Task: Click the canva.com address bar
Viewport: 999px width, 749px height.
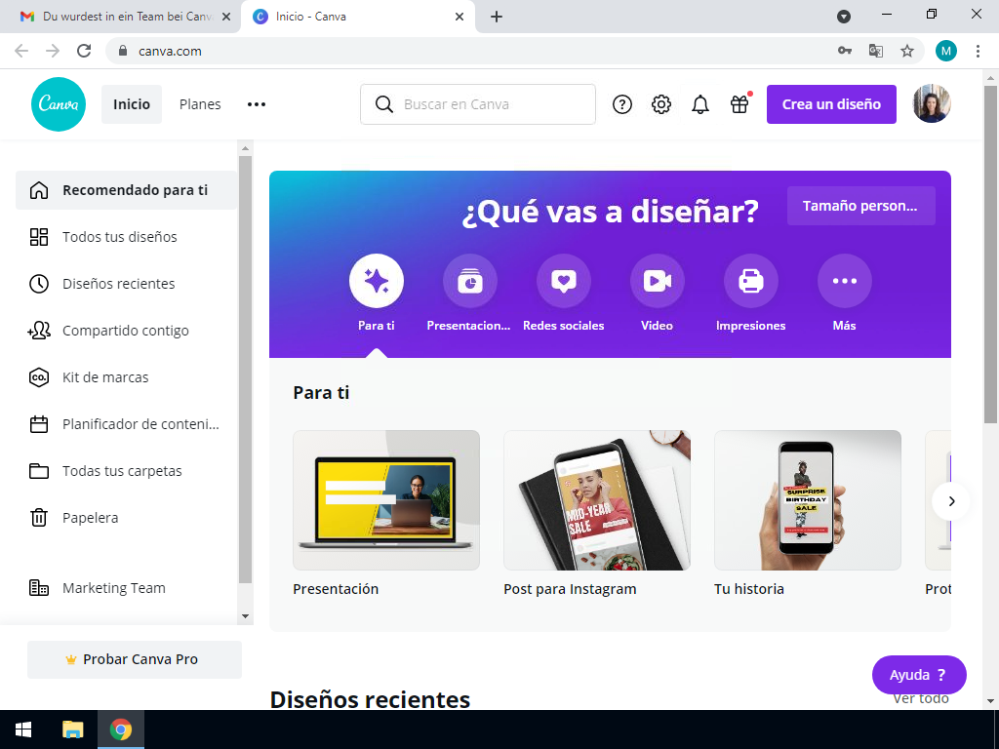Action: pyautogui.click(x=471, y=51)
